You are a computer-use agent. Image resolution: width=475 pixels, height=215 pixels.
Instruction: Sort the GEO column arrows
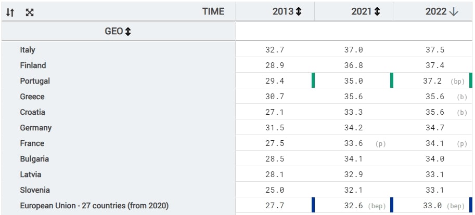127,32
